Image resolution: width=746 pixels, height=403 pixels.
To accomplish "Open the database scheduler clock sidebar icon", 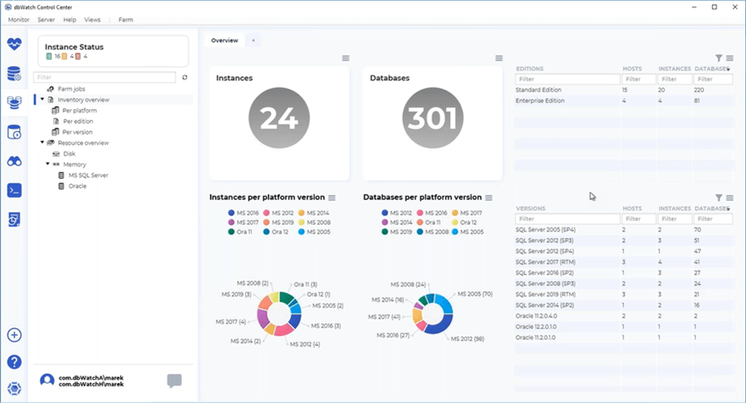I will click(x=14, y=133).
